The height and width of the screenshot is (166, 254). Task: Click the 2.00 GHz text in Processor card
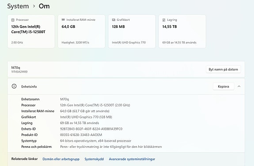tap(17, 42)
